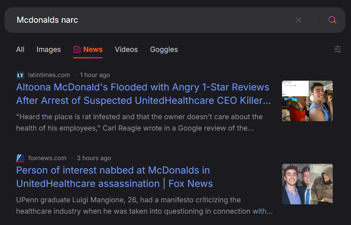Switch to the Images tab
The image size is (351, 225).
(x=49, y=49)
